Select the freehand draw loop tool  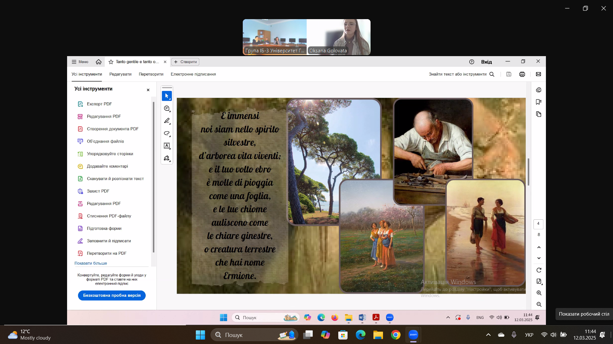tap(167, 133)
